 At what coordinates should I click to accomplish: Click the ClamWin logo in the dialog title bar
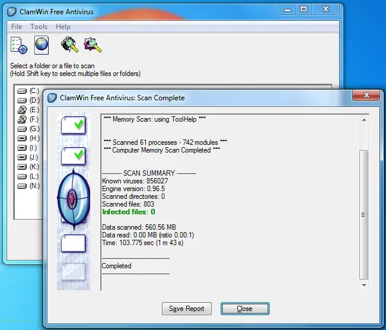pyautogui.click(x=52, y=98)
